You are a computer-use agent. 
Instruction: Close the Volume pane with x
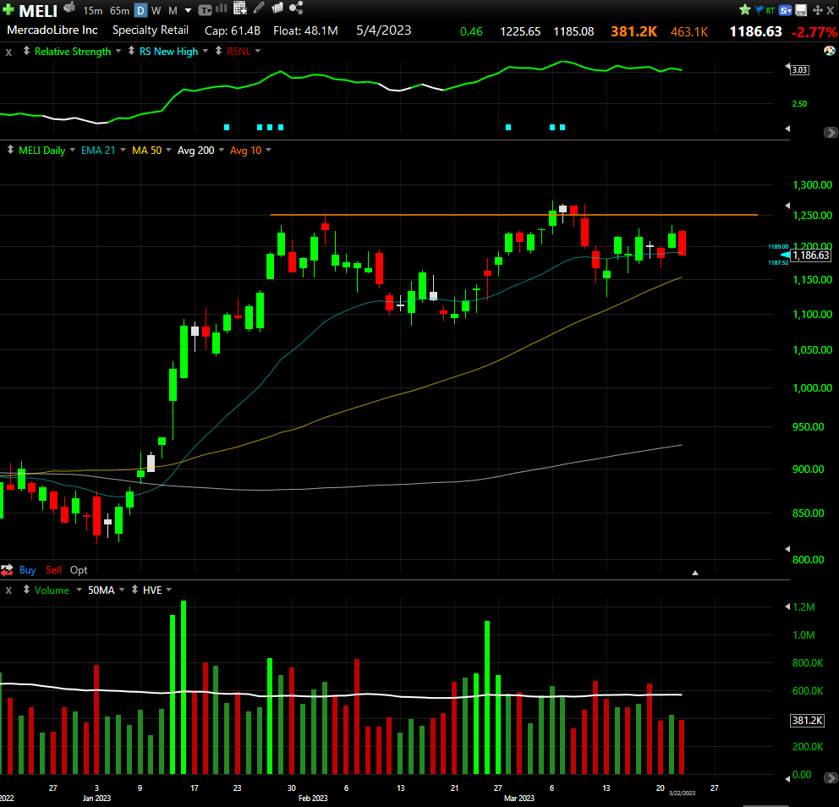pos(8,590)
